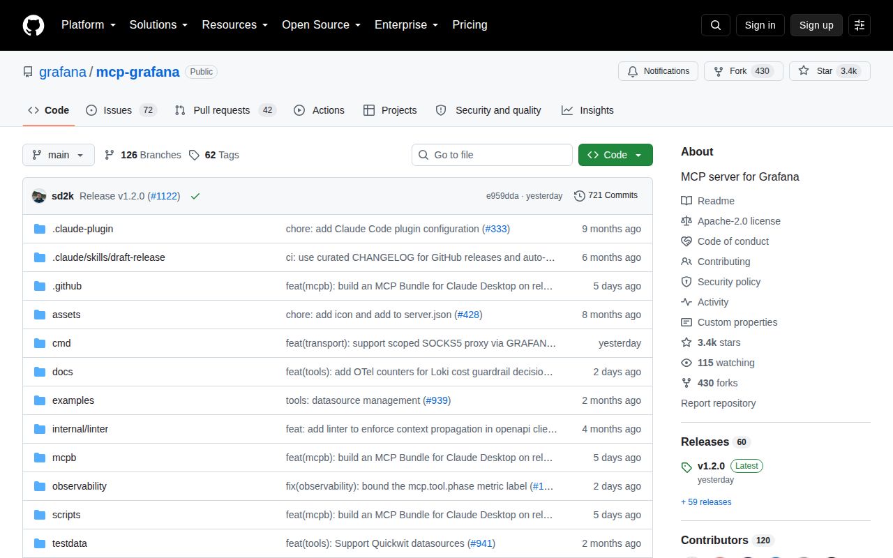
Task: Go to the Actions tab
Action: [x=320, y=110]
